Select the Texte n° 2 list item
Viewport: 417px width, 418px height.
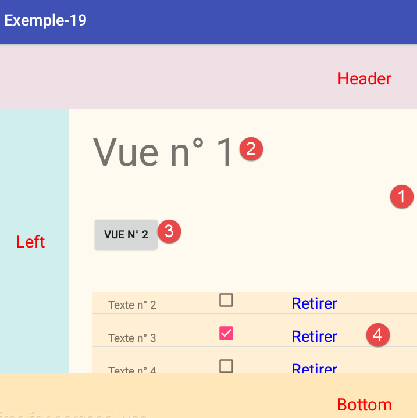132,305
